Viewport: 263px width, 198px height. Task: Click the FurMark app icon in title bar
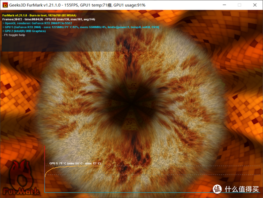5,5
